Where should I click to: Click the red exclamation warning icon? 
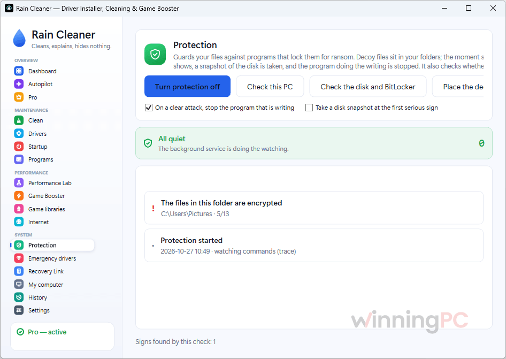point(153,208)
